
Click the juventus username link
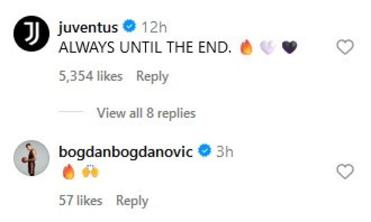[88, 28]
